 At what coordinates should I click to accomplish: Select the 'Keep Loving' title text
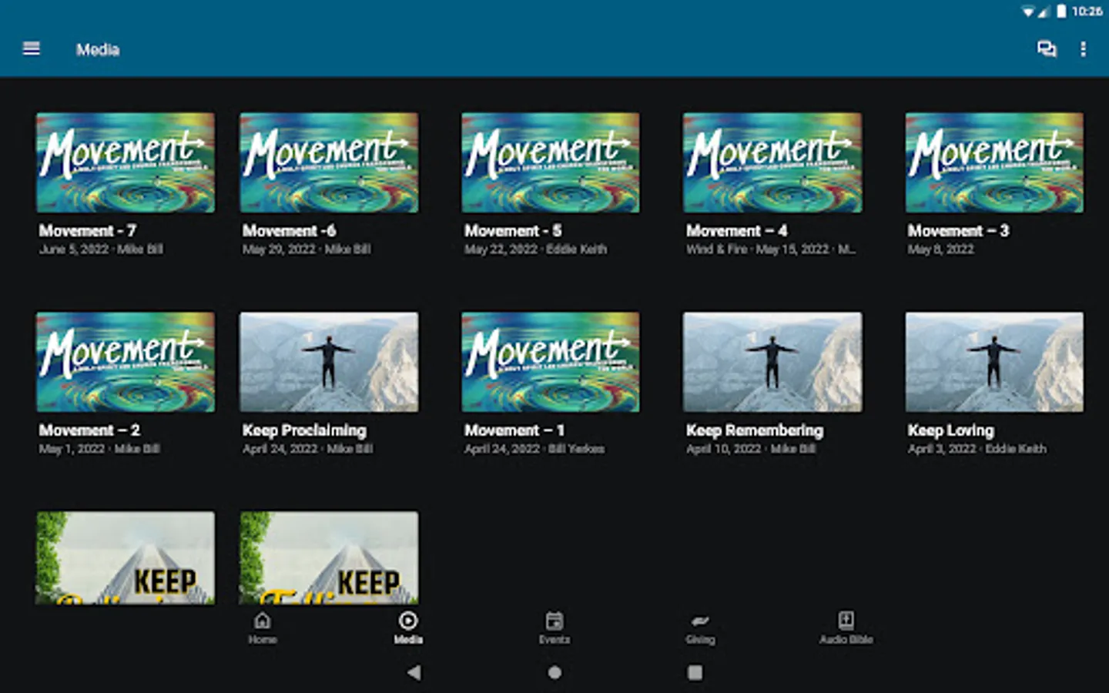[950, 430]
